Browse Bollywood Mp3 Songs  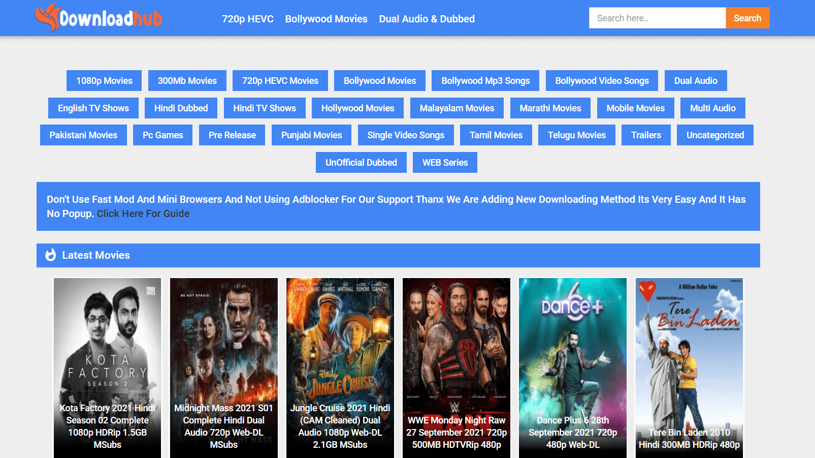(x=485, y=81)
